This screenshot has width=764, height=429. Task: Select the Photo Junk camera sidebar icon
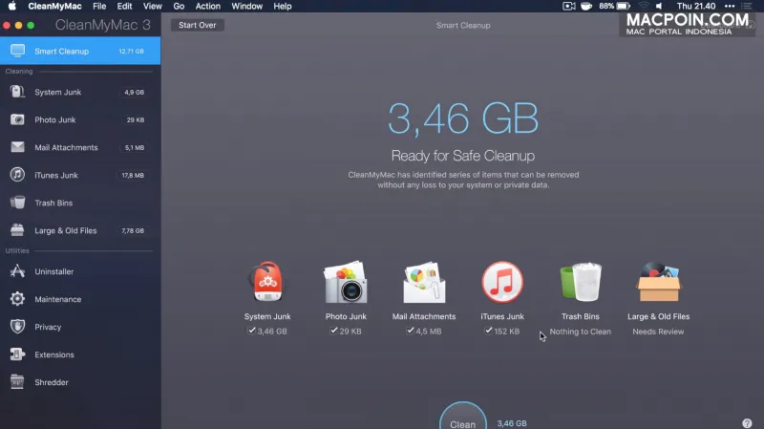[17, 119]
